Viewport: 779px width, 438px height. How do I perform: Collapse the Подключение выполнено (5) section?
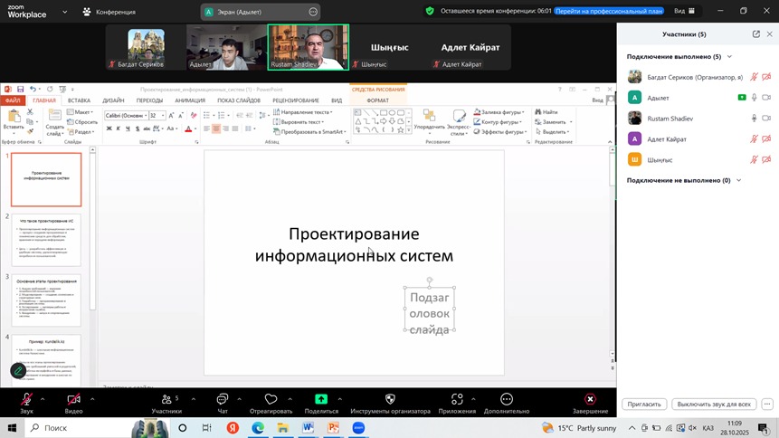[730, 56]
